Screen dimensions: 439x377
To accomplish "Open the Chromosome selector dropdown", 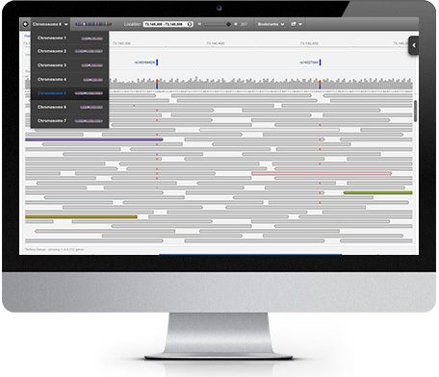I will (x=50, y=24).
